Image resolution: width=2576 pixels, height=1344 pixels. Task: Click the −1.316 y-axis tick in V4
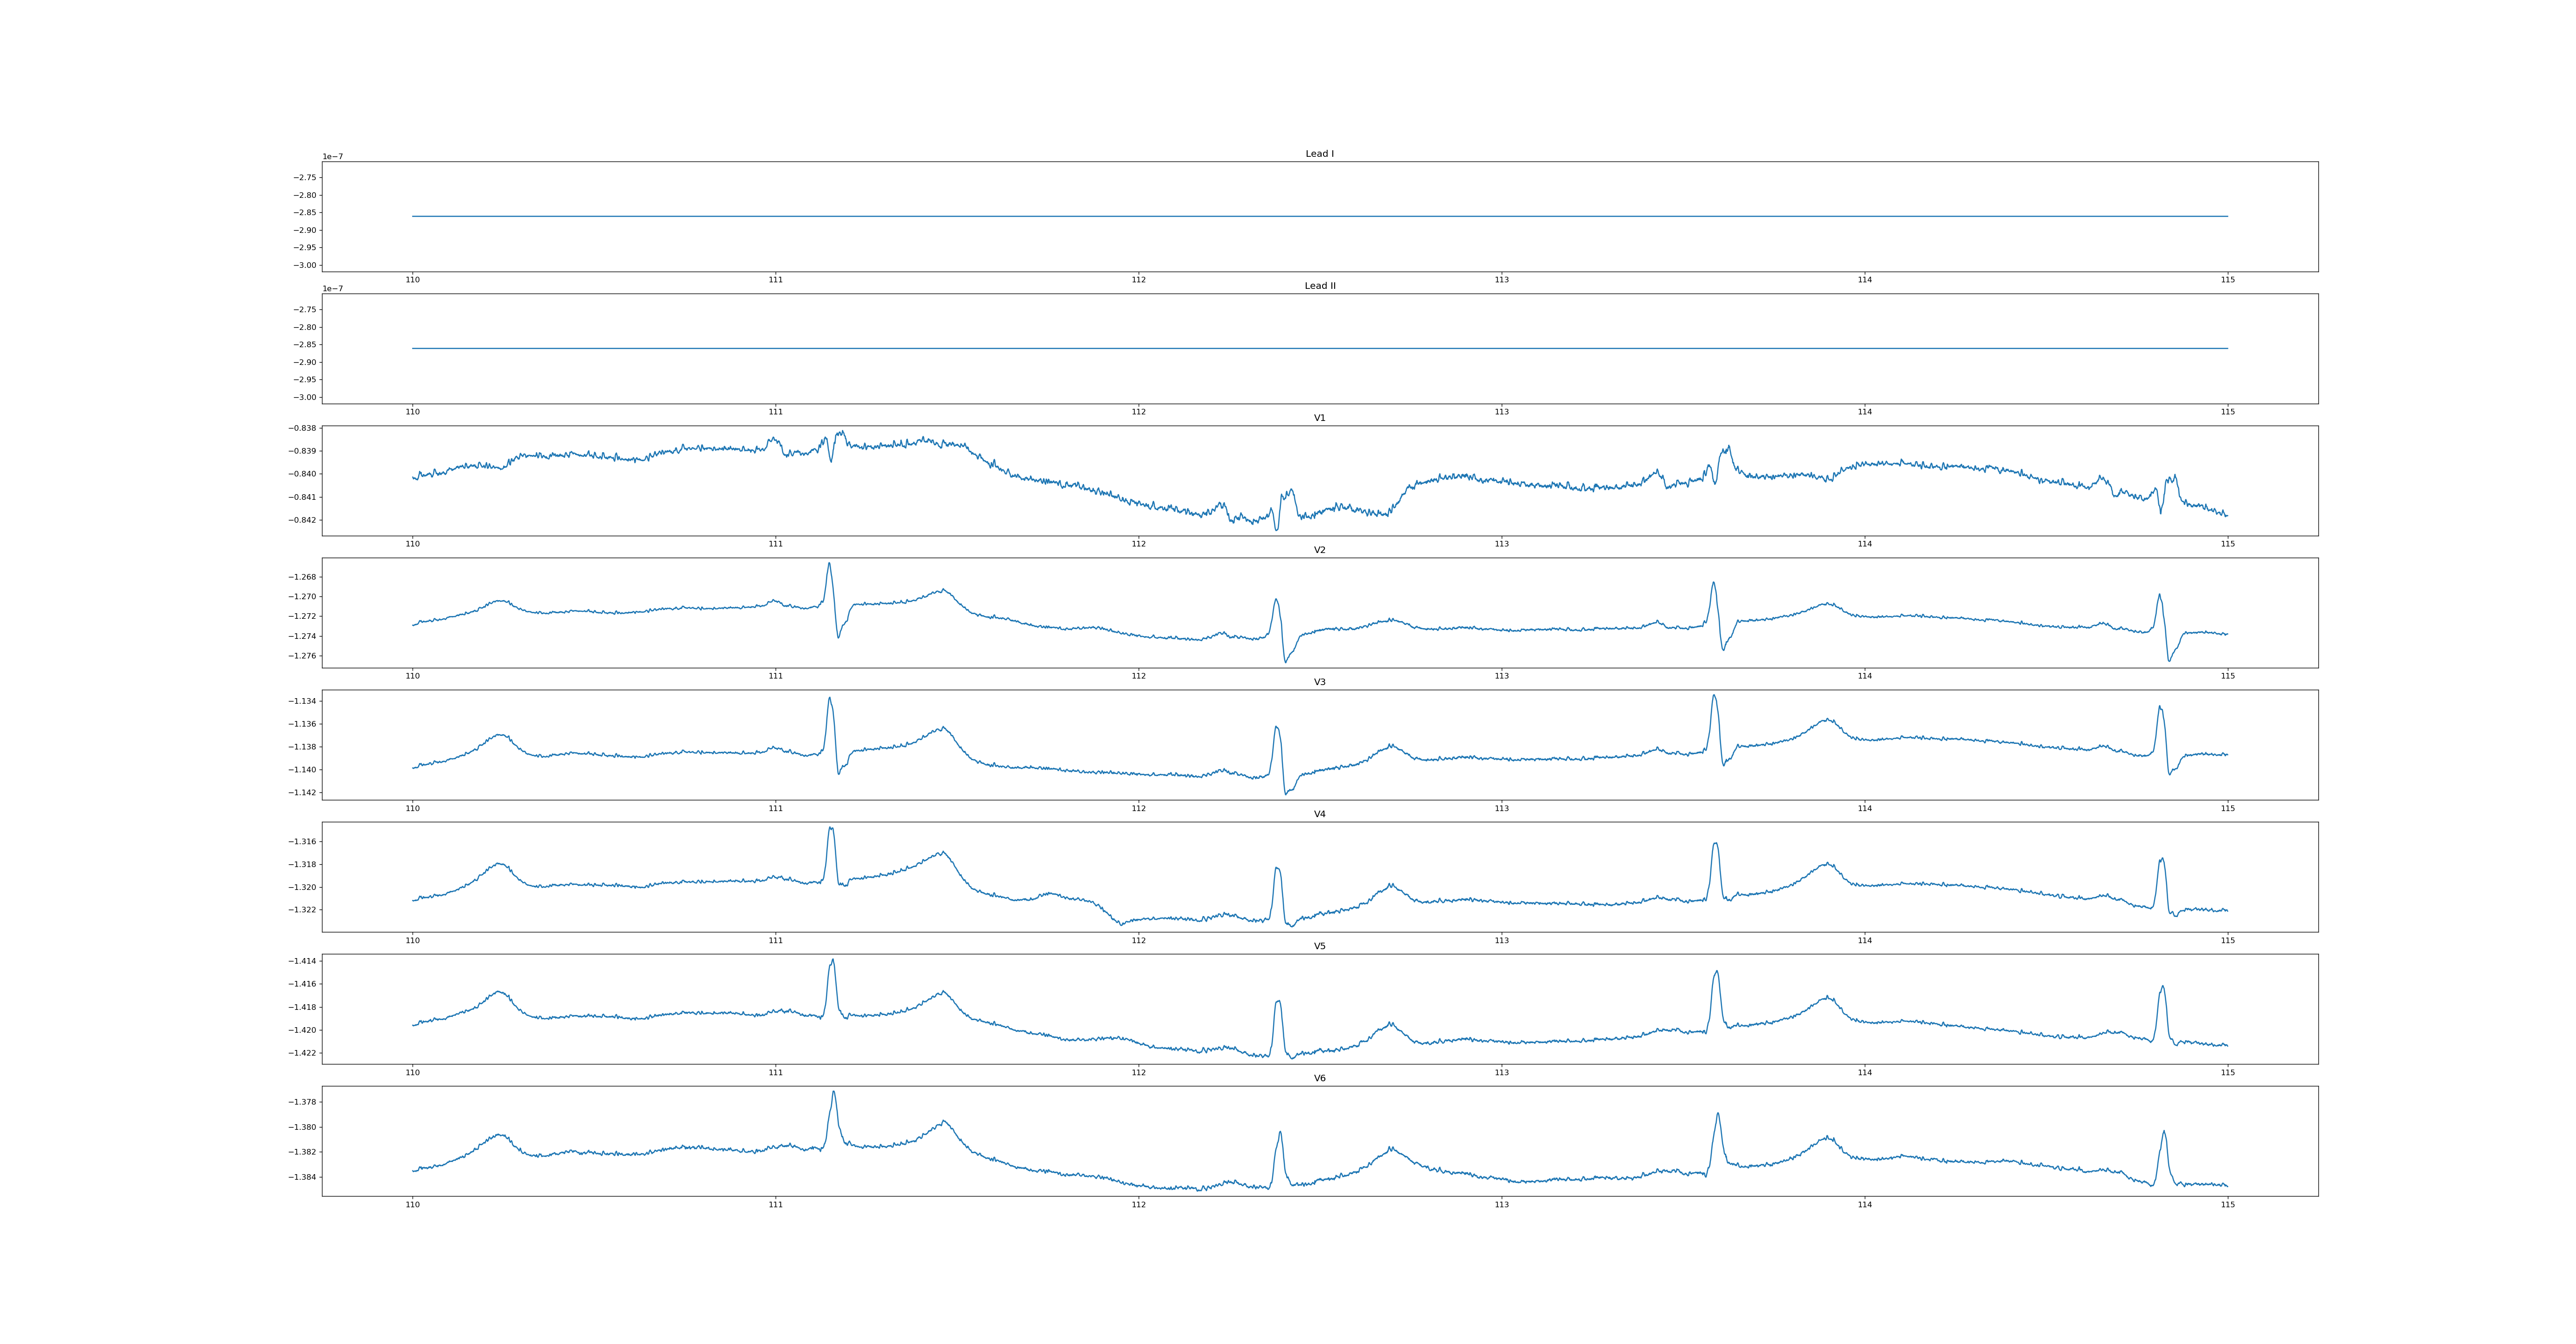[302, 842]
